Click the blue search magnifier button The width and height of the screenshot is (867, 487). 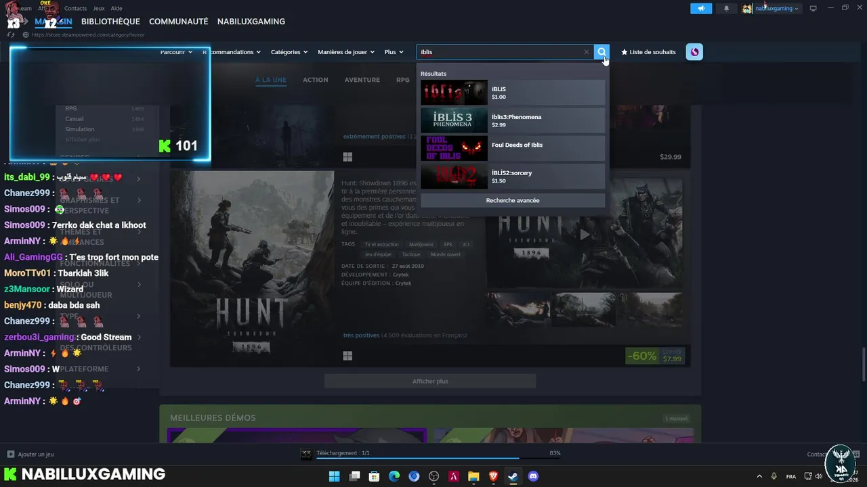pyautogui.click(x=601, y=52)
